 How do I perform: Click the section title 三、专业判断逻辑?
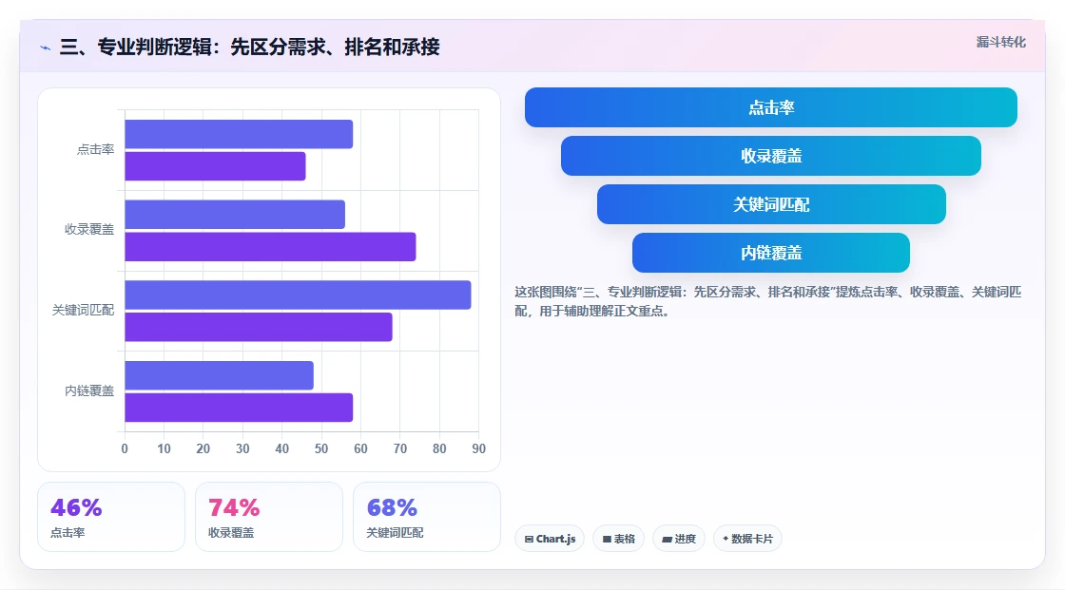tap(249, 48)
